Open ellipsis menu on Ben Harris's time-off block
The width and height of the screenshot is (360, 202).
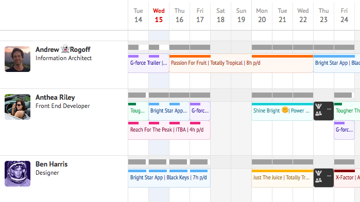[329, 176]
